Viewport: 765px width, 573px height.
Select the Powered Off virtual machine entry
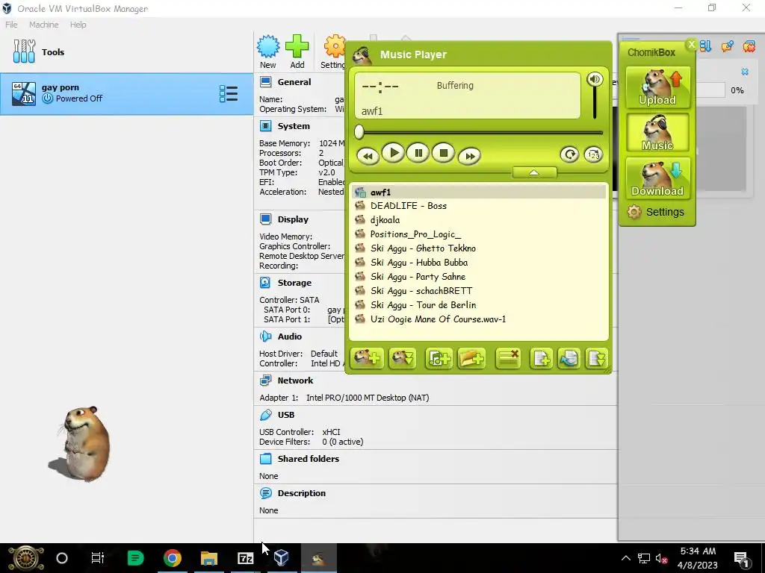point(126,93)
